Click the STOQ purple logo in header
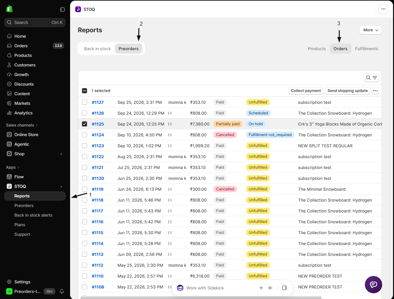Screen dimensions: 394x299 78,9
